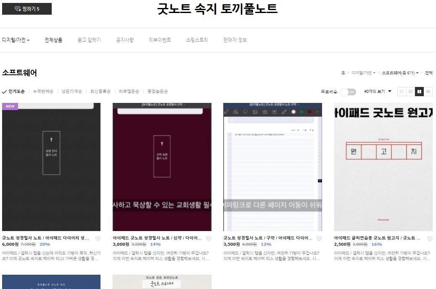Wishlist heart for 3,000원 신약 노트
436x289 pixels.
[x=209, y=239]
